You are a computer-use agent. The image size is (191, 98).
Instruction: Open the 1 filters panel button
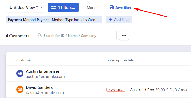coord(63,7)
